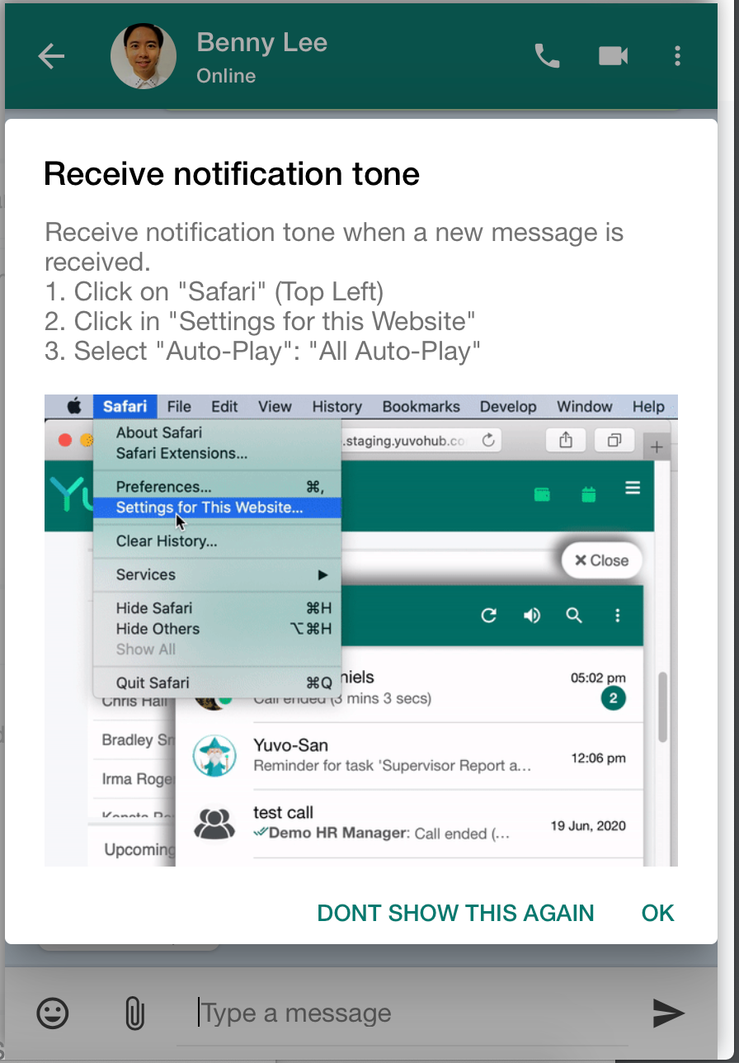Click the Benny Lee contact name
Image resolution: width=739 pixels, height=1063 pixels.
261,43
